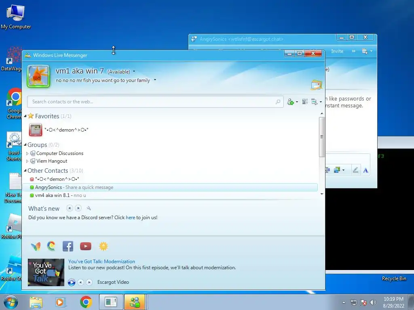Screen dimensions: 414x310
Task: Open the MSN butterfly tab icon
Action: tap(36, 246)
